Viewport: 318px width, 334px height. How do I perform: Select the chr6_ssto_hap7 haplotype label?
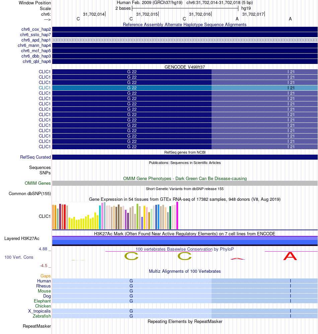pos(35,35)
